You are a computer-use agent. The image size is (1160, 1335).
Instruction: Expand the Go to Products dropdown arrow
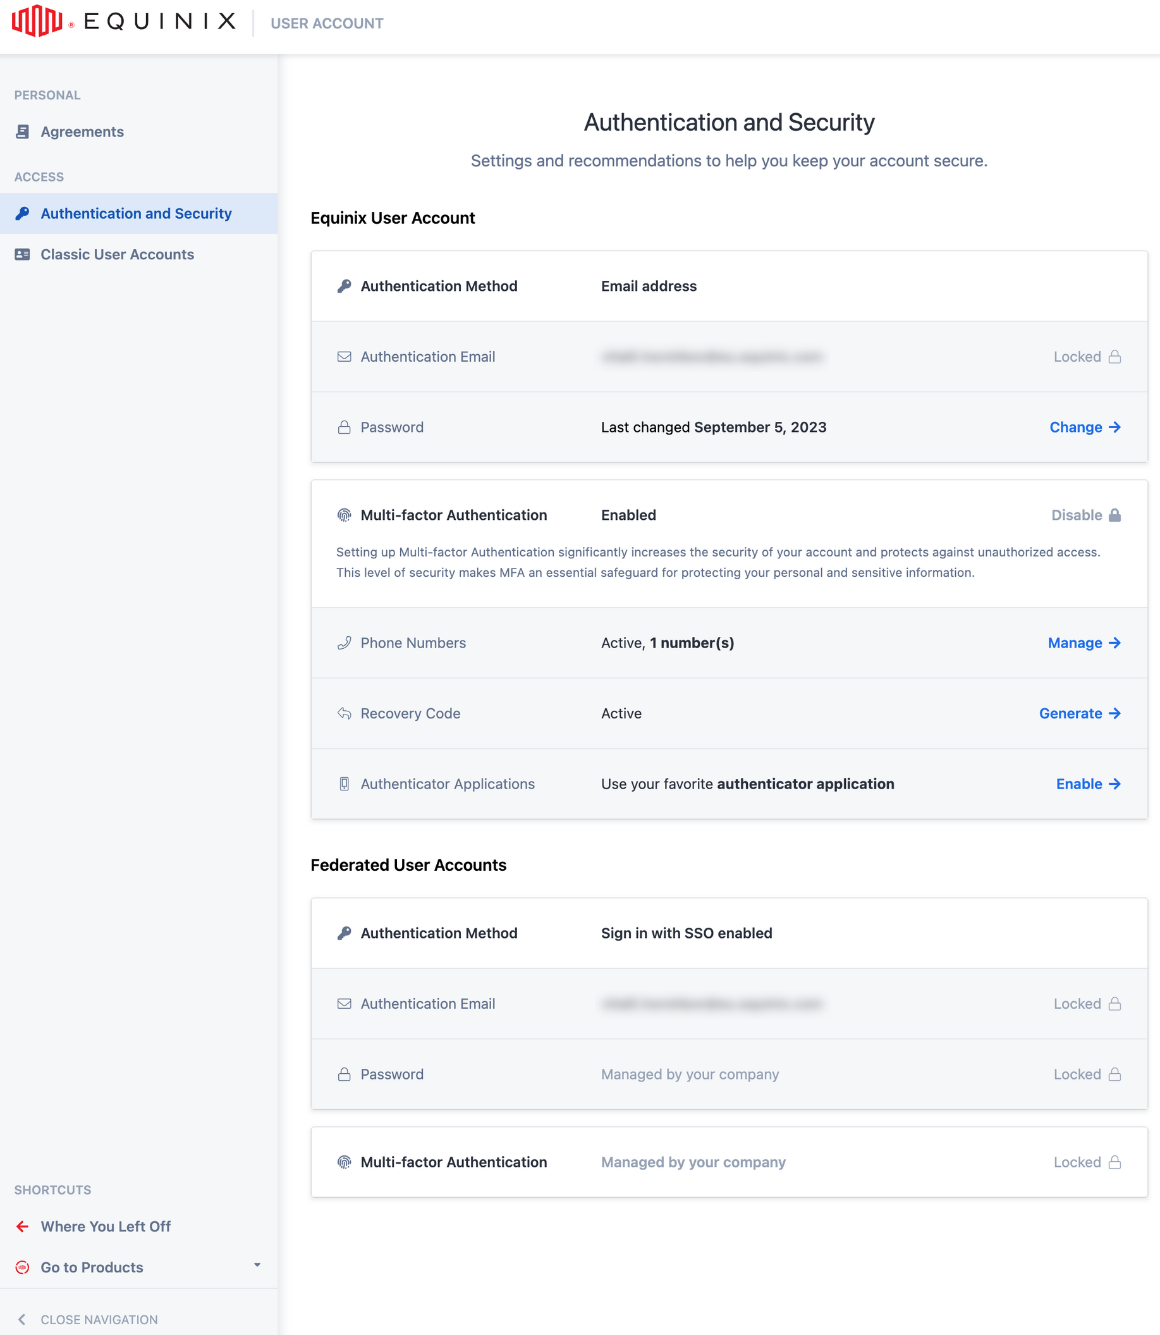pos(257,1264)
